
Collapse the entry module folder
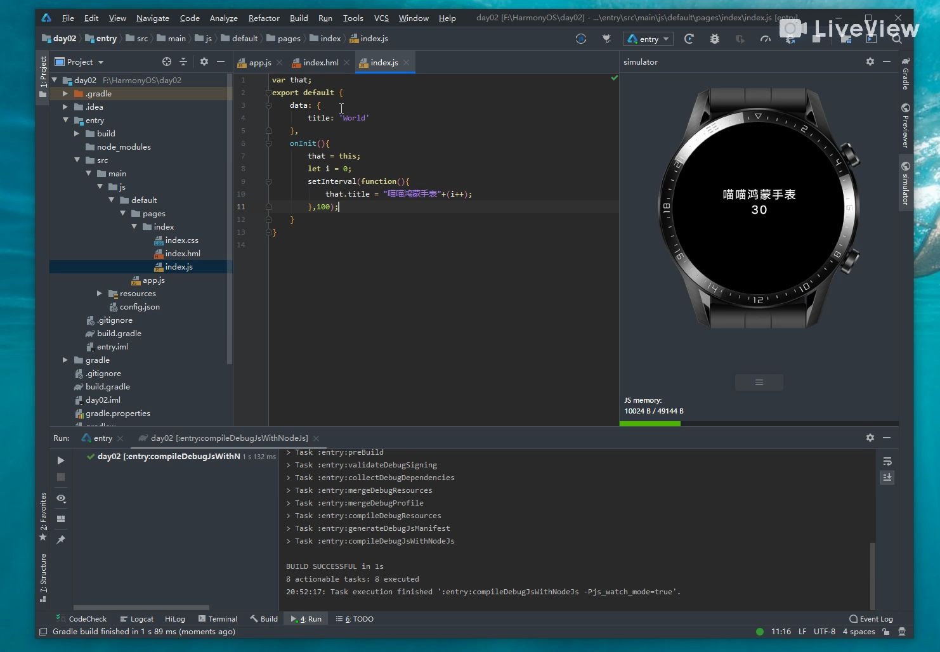[65, 120]
